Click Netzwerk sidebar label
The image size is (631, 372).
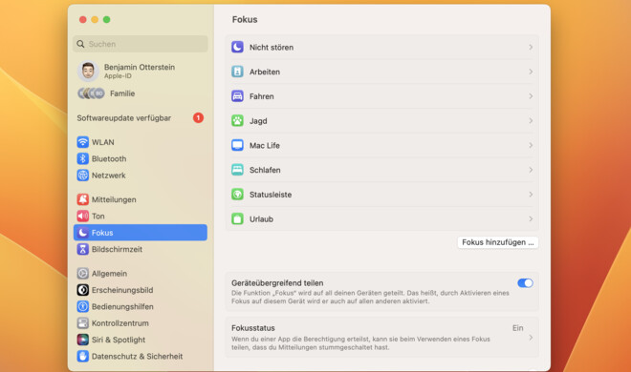(x=109, y=176)
